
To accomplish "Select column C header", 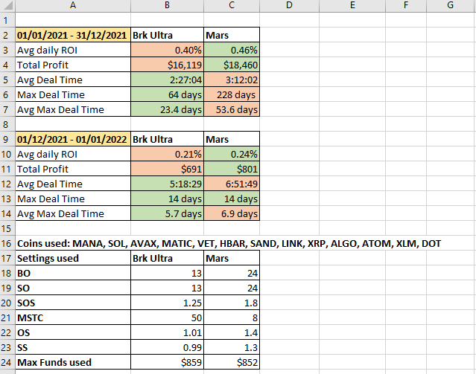I will coord(232,6).
